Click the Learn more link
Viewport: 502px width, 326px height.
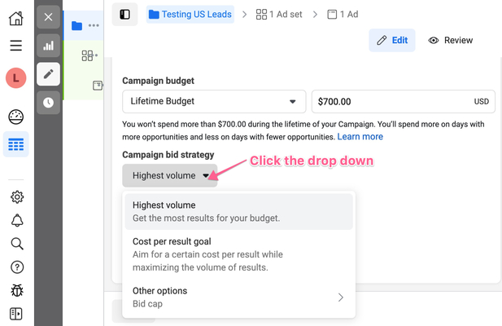360,137
